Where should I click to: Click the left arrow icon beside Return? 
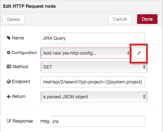(9, 96)
